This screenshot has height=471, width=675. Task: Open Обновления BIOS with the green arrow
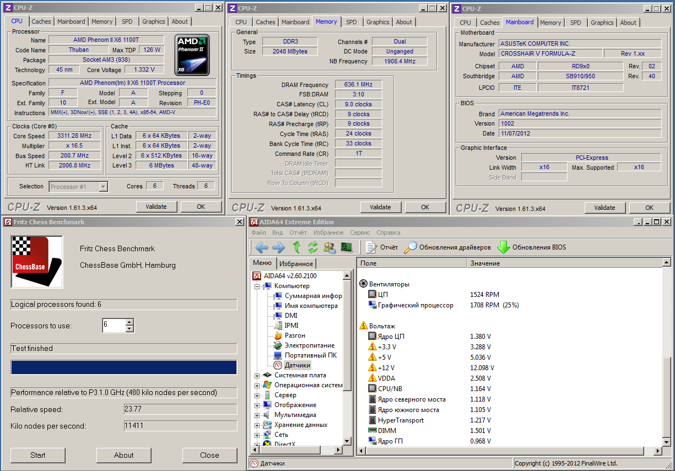tap(531, 247)
